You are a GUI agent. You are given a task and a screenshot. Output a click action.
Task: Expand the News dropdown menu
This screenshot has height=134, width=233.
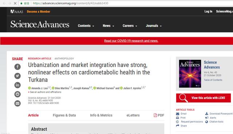click(x=108, y=26)
